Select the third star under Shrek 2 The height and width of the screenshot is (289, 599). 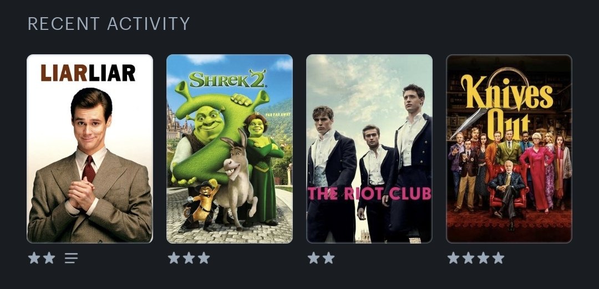point(204,258)
